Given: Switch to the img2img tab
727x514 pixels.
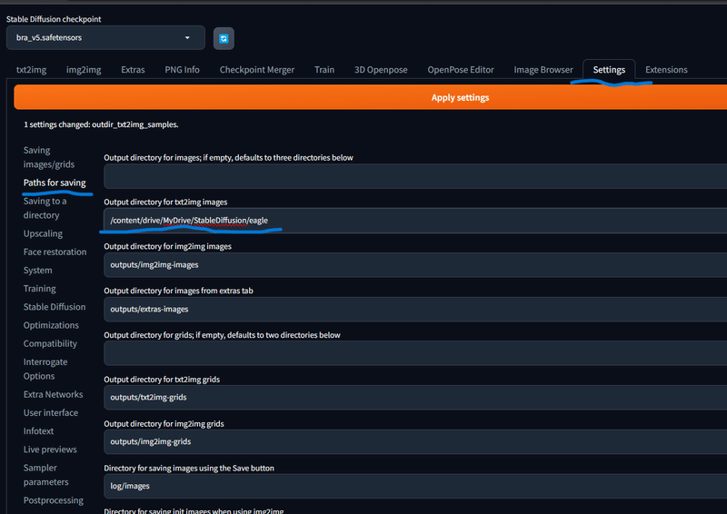Looking at the screenshot, I should tap(84, 70).
